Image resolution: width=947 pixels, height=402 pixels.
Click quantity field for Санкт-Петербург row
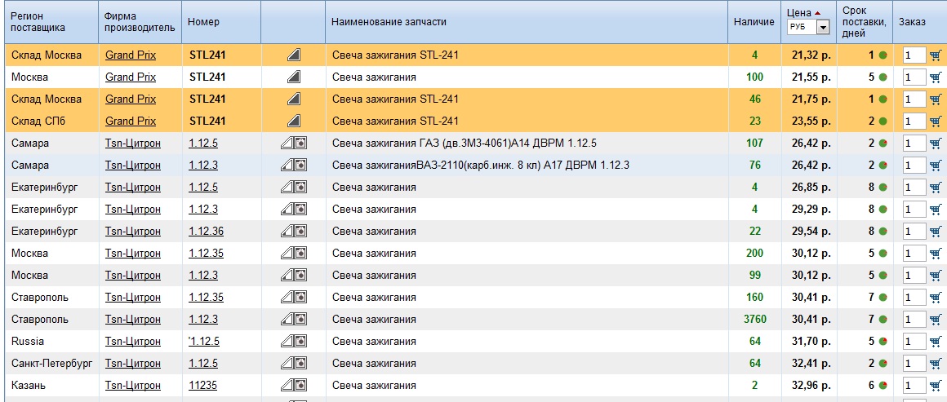[x=914, y=364]
